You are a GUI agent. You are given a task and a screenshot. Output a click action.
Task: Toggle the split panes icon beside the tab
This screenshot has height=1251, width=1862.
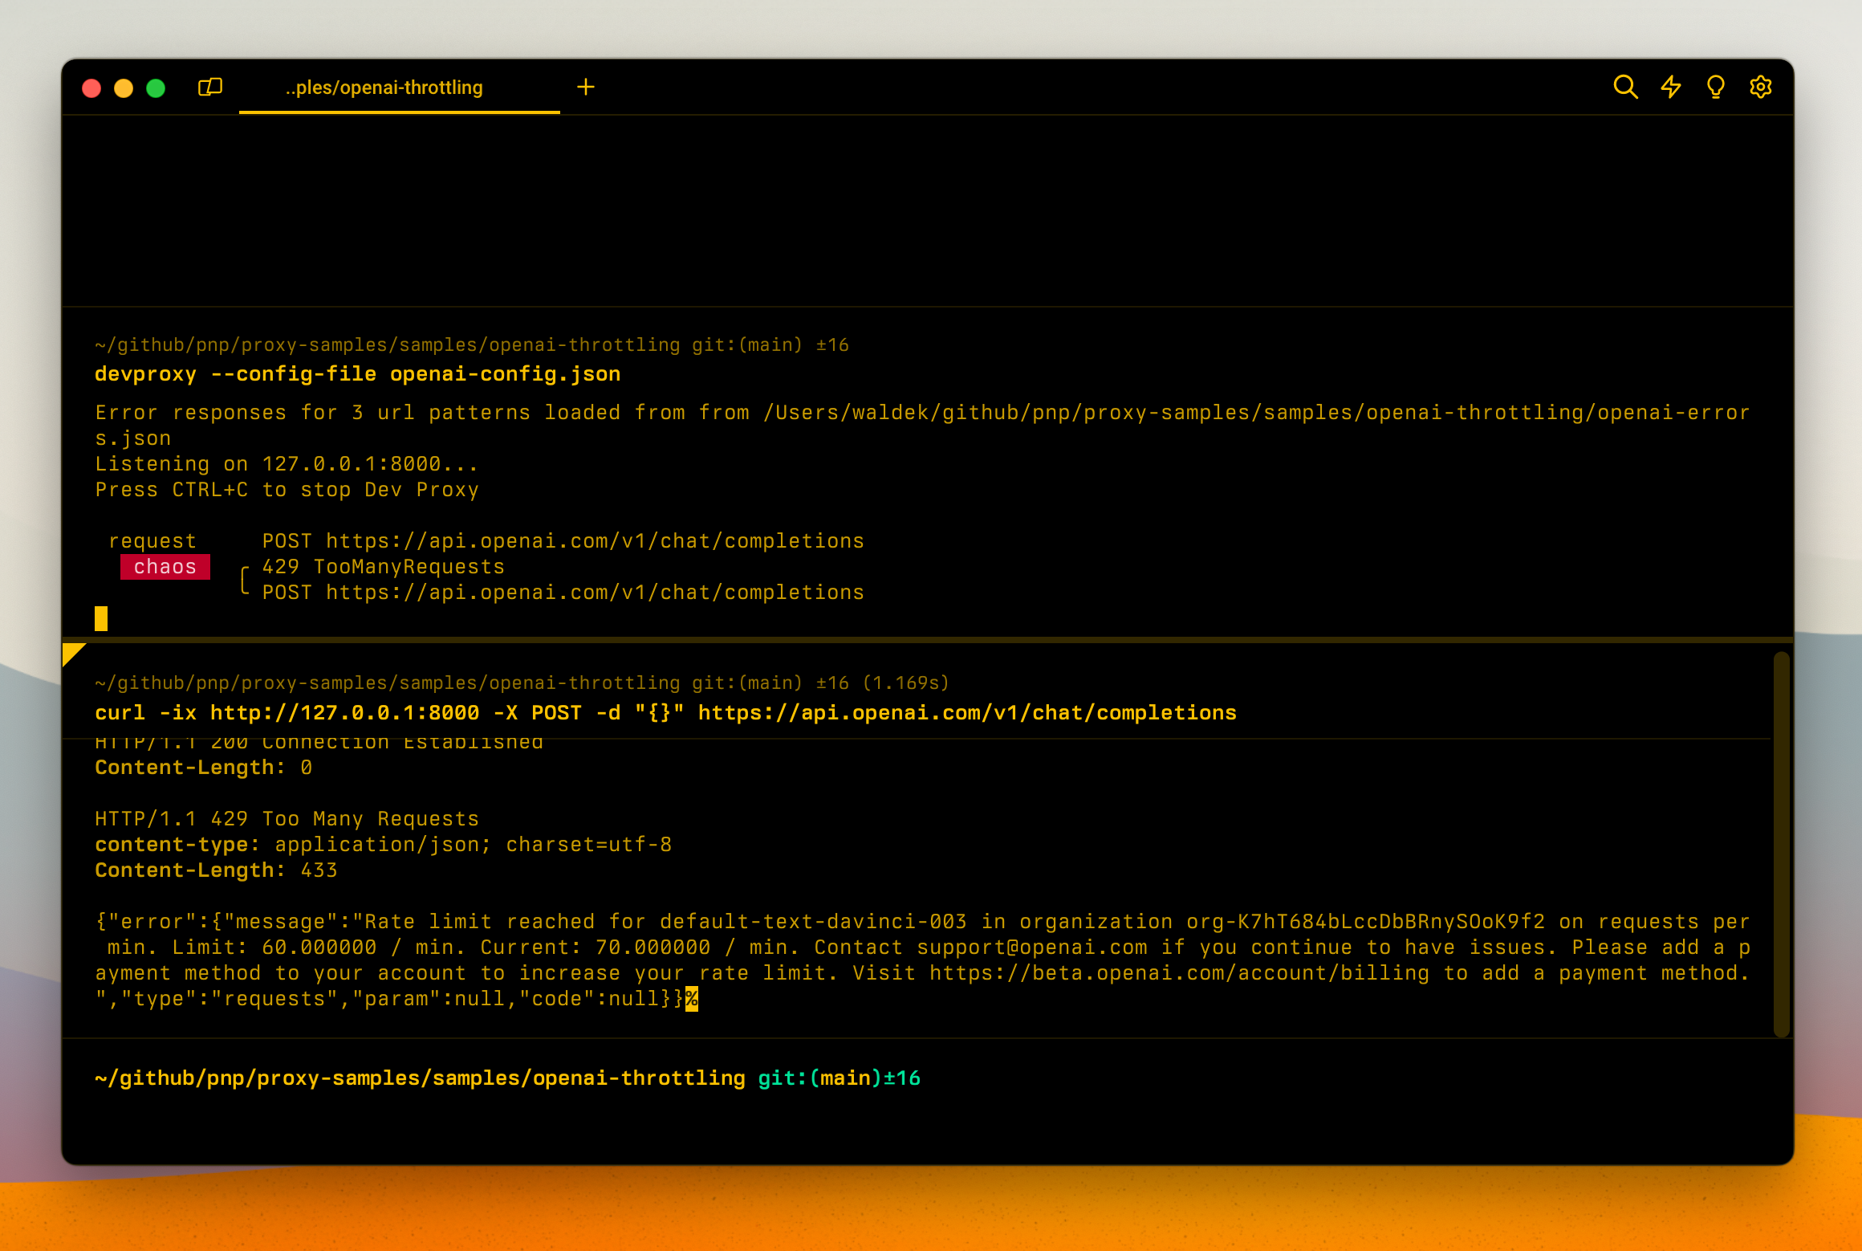pyautogui.click(x=210, y=87)
